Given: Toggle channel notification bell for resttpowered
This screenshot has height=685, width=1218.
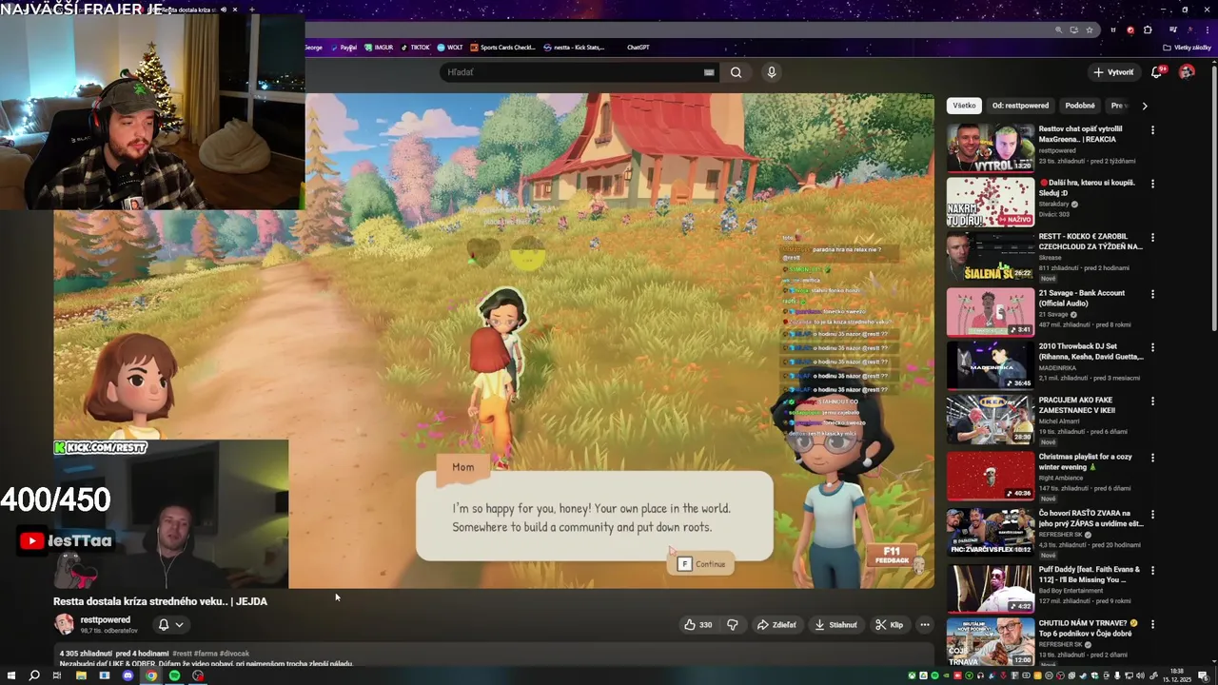Looking at the screenshot, I should tap(164, 625).
